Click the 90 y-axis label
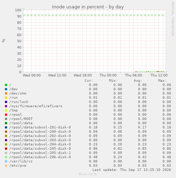The width and height of the screenshot is (176, 178). pos(19,16)
